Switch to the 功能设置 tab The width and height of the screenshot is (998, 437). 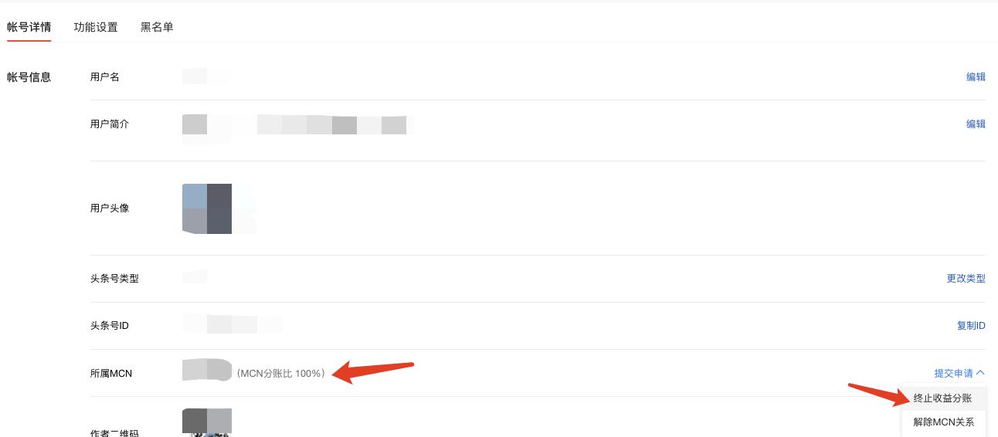[x=96, y=27]
